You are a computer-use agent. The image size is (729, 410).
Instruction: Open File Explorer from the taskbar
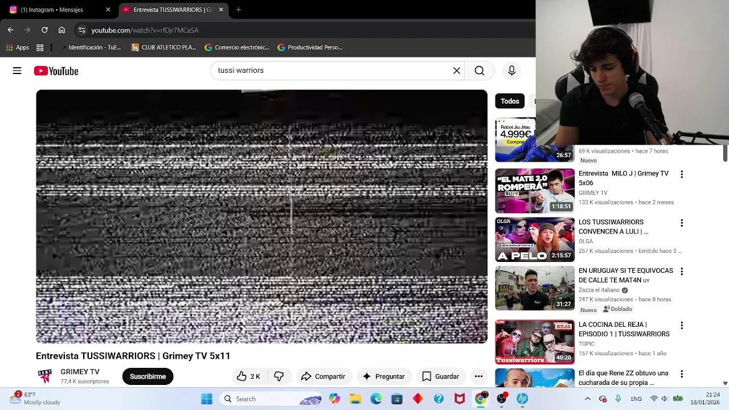coord(355,399)
